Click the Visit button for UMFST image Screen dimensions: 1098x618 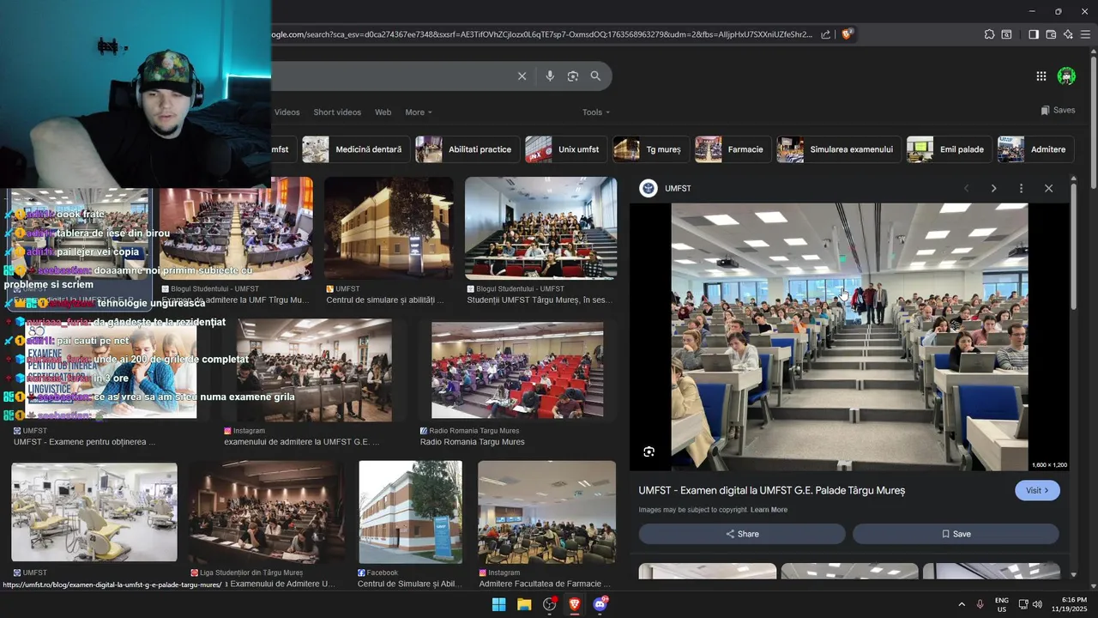click(1037, 490)
